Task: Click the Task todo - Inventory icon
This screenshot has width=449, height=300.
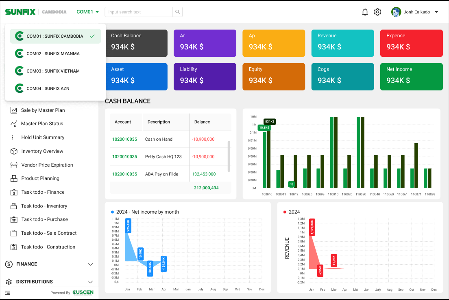Action: coord(14,206)
